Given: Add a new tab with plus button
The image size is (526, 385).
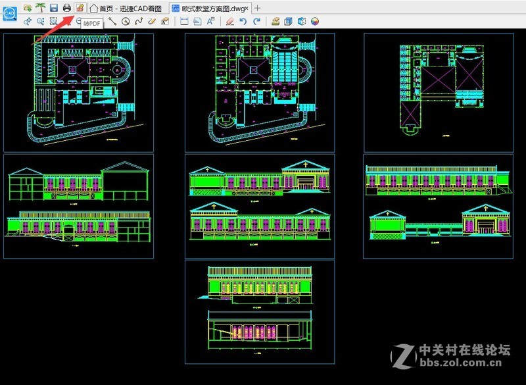Looking at the screenshot, I should pyautogui.click(x=257, y=8).
